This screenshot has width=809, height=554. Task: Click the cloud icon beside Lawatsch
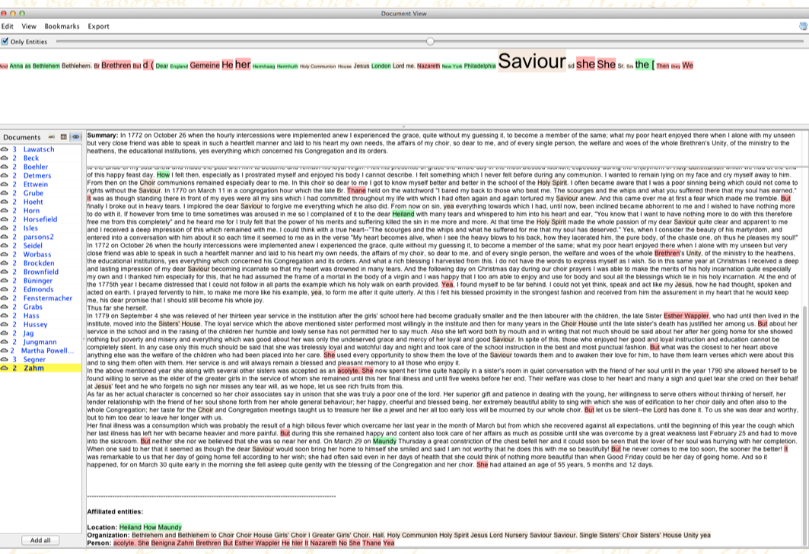5,150
